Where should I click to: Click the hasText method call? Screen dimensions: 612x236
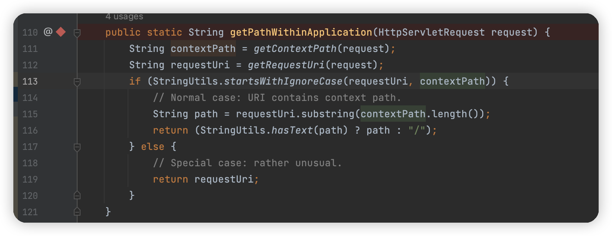point(292,131)
